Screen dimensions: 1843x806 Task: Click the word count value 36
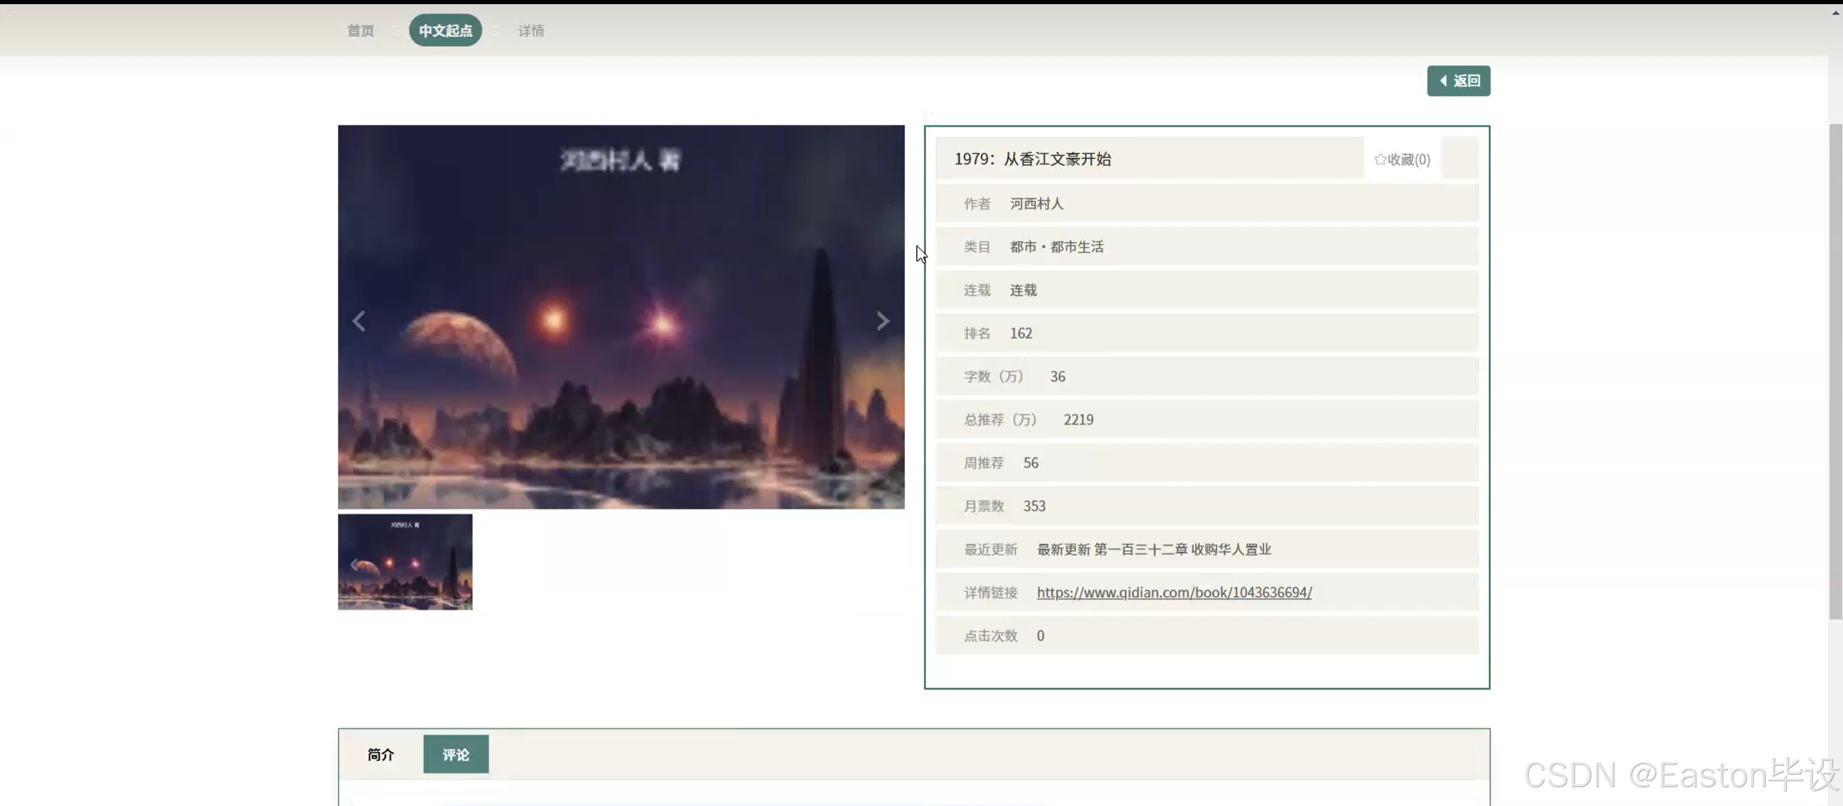1057,377
